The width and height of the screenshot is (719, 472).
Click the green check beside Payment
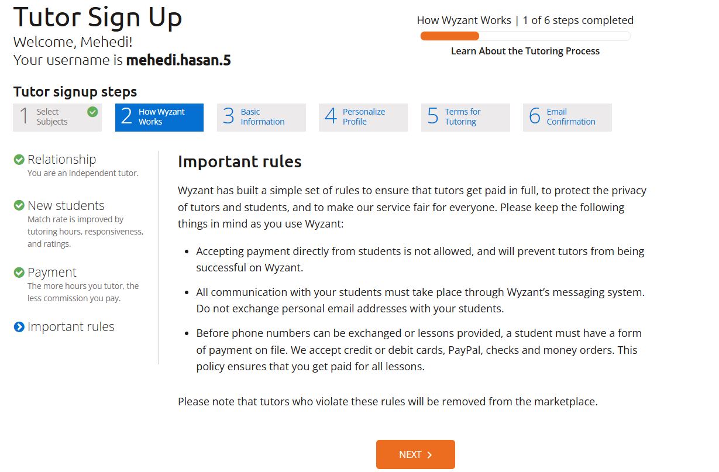pos(18,271)
